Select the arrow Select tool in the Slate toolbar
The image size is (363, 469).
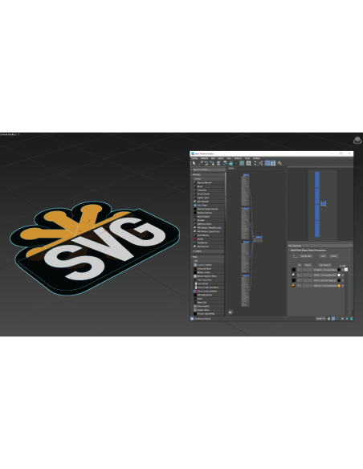point(194,163)
